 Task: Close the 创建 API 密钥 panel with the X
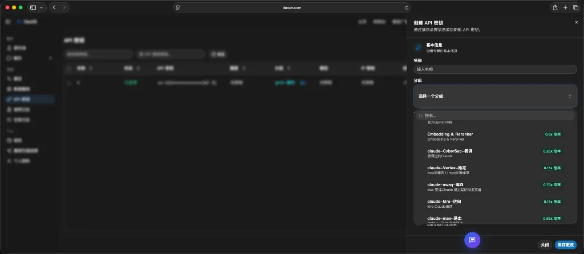tap(577, 22)
